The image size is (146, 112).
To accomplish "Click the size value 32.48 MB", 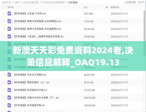I will [x=89, y=29].
